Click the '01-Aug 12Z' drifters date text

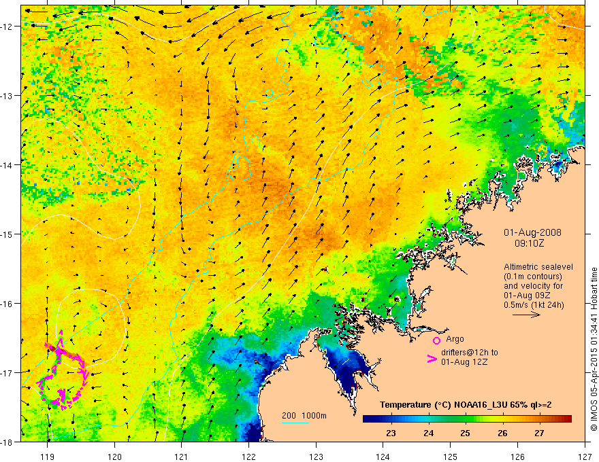464,362
